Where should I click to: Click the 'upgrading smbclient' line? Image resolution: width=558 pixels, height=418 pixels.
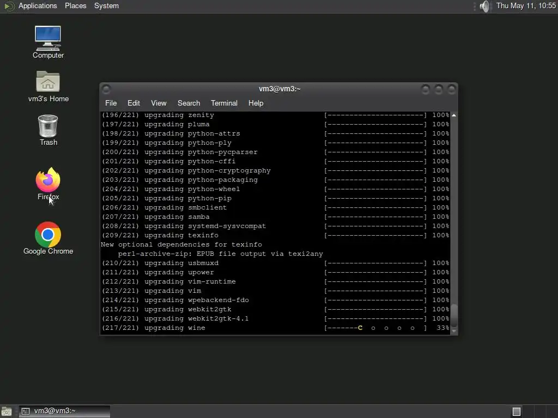coord(275,207)
